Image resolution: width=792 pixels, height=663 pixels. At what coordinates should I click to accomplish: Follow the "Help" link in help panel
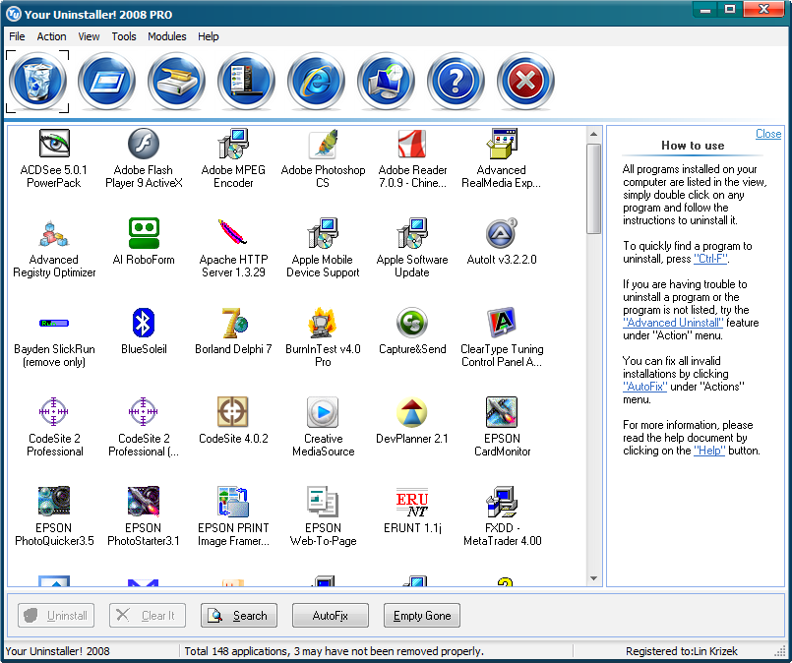coord(709,451)
